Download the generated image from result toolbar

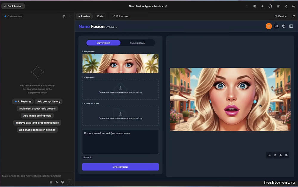coord(269,155)
